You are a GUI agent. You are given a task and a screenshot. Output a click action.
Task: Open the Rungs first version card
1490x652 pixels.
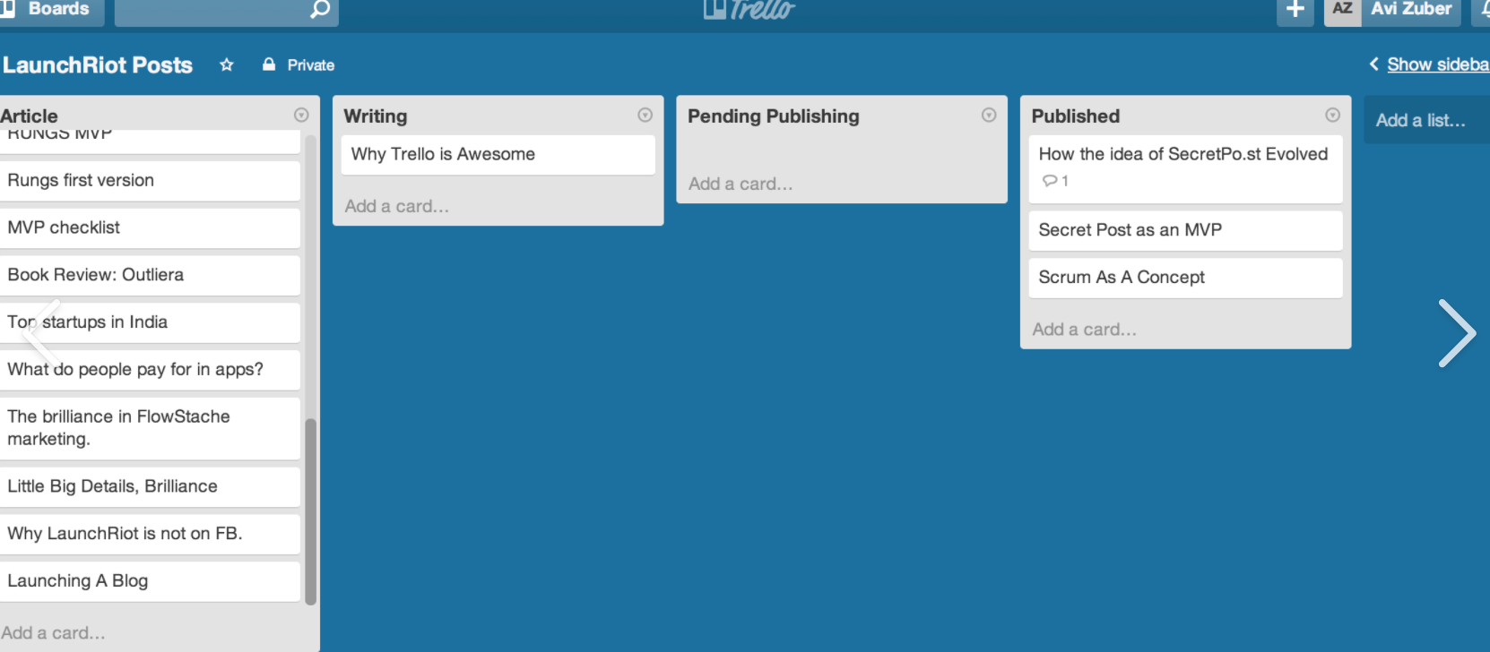click(150, 181)
